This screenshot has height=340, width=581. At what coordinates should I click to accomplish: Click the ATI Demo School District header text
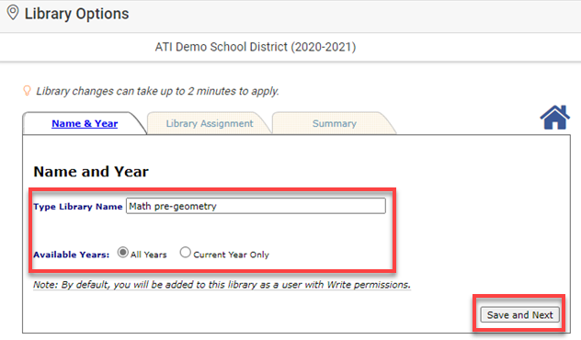click(256, 47)
